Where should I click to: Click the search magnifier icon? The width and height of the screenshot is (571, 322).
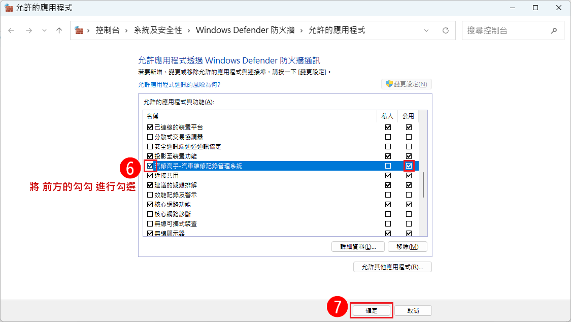click(554, 30)
